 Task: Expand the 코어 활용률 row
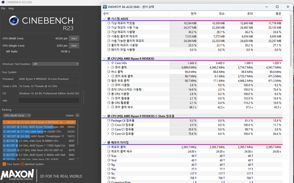108,99
